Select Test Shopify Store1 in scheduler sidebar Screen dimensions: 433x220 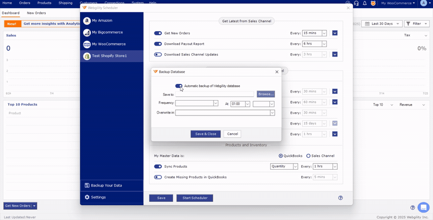[x=112, y=56]
